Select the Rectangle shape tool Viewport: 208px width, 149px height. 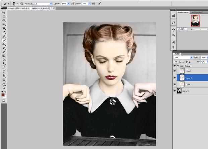(4, 80)
